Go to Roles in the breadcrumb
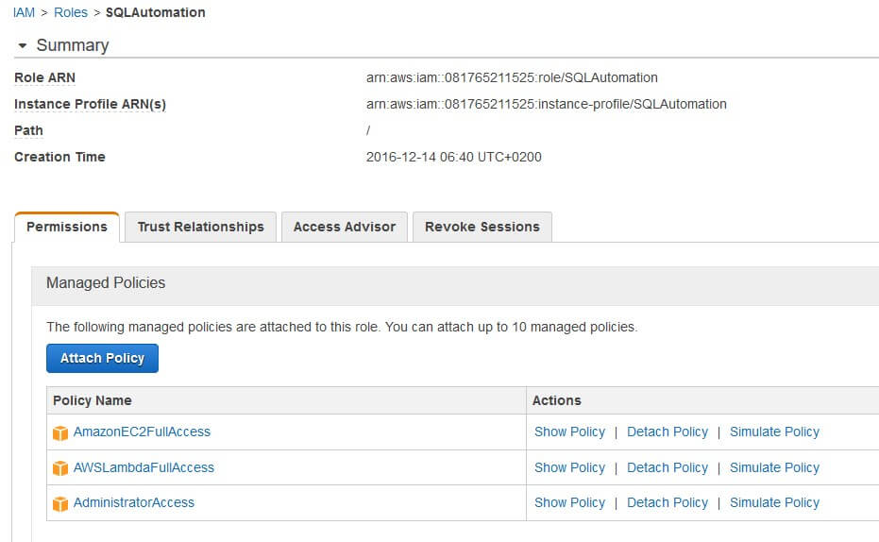 (71, 12)
